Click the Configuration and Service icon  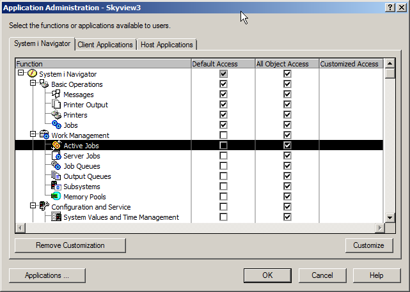(x=44, y=206)
